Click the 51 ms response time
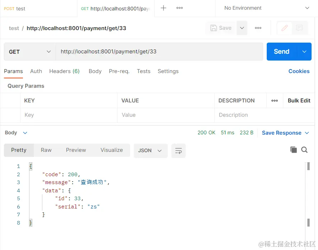The width and height of the screenshot is (318, 250). point(228,133)
